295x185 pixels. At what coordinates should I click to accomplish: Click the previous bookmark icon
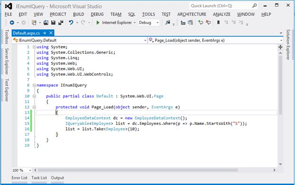226,23
